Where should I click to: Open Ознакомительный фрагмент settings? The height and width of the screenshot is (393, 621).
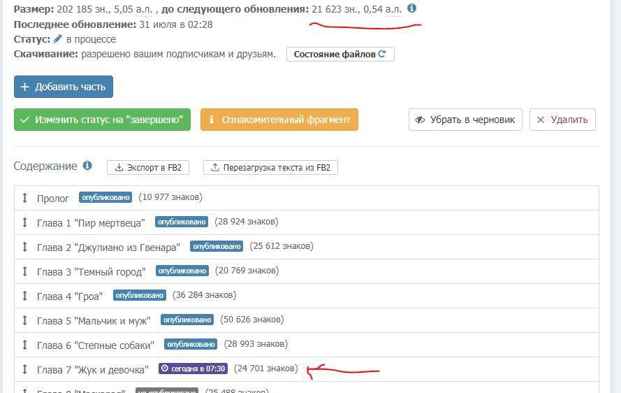coord(279,120)
